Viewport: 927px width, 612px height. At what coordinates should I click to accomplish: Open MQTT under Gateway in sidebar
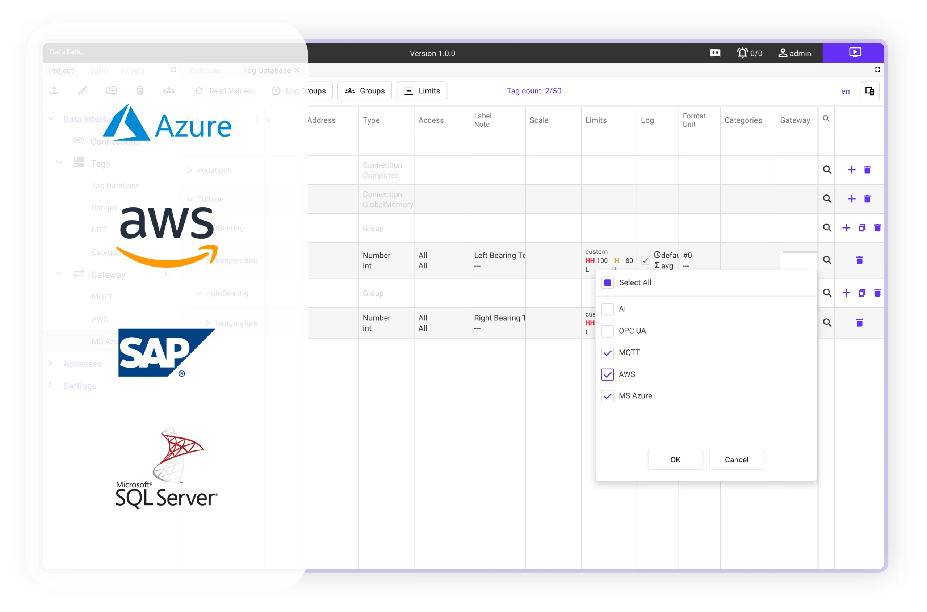102,297
